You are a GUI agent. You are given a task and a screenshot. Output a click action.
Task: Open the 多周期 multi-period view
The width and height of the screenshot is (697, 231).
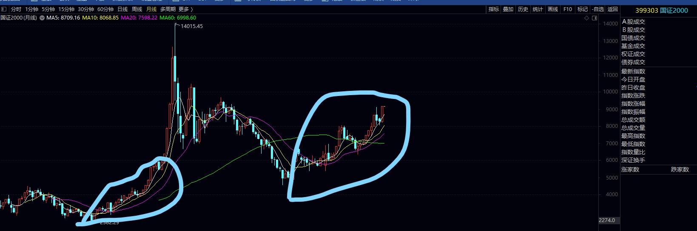(x=168, y=9)
